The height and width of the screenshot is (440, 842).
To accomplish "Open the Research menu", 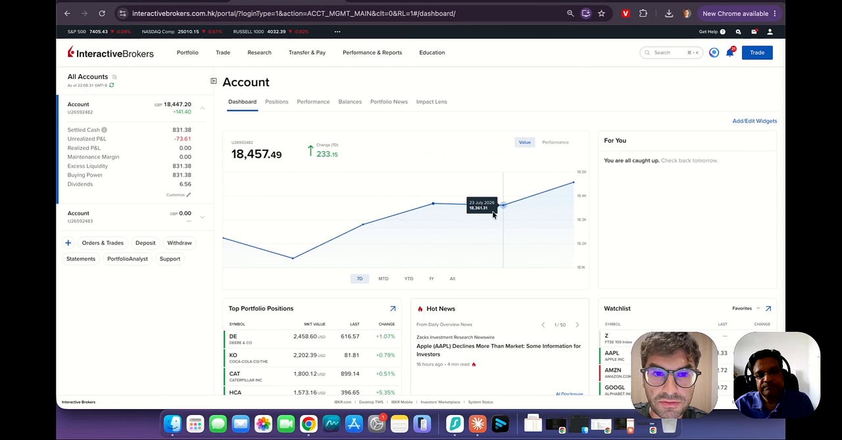I will (x=259, y=53).
